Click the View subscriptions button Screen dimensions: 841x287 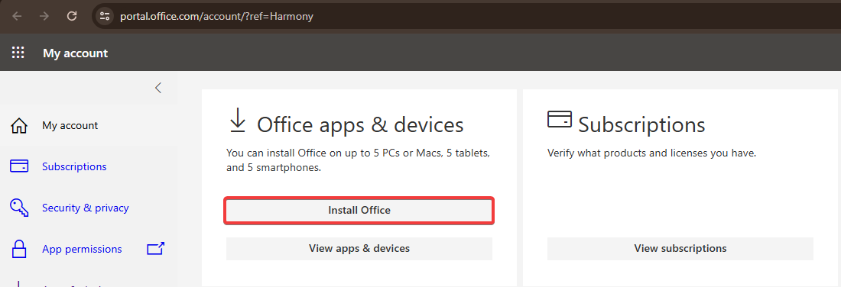coord(680,248)
